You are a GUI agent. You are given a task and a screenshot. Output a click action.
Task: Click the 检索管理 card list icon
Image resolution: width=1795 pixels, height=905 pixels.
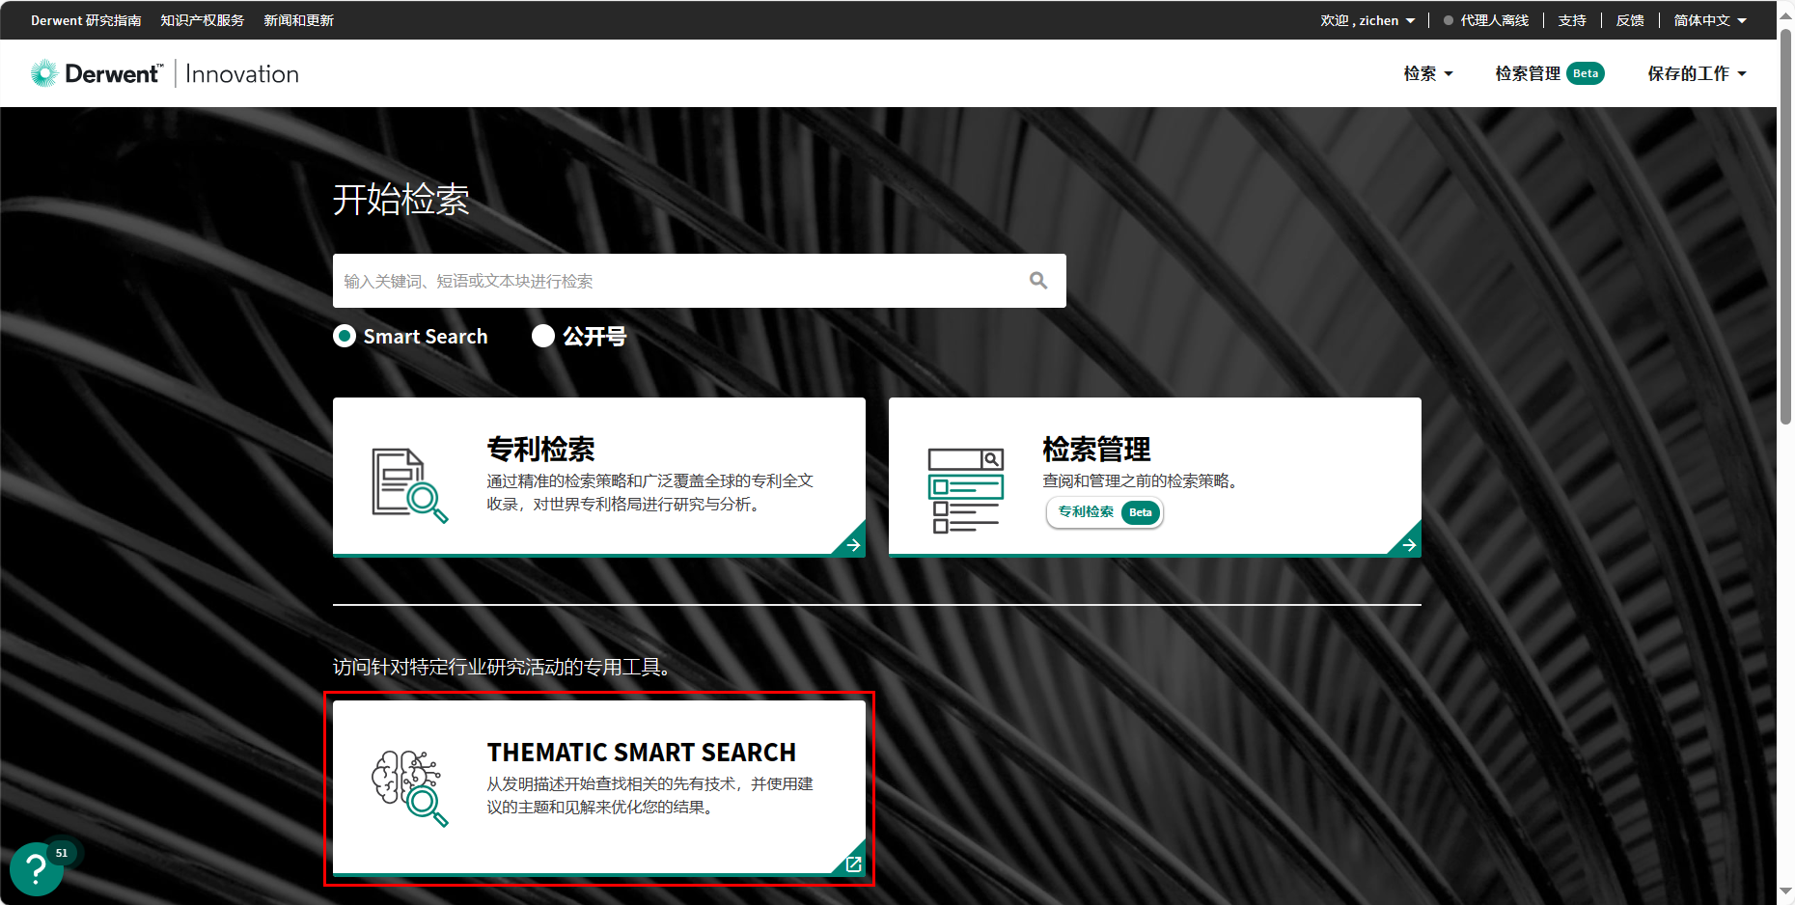tap(966, 490)
